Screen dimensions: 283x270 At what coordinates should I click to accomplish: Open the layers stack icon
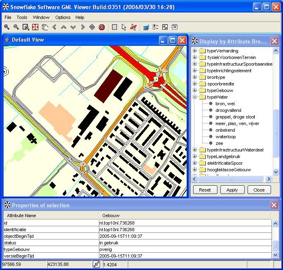pos(146,27)
